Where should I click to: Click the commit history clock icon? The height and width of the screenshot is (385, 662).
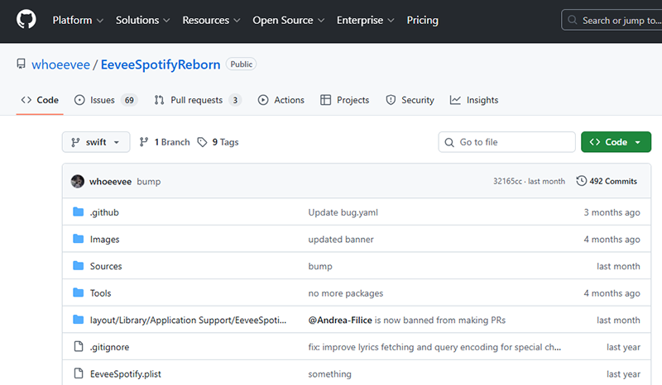coord(582,181)
